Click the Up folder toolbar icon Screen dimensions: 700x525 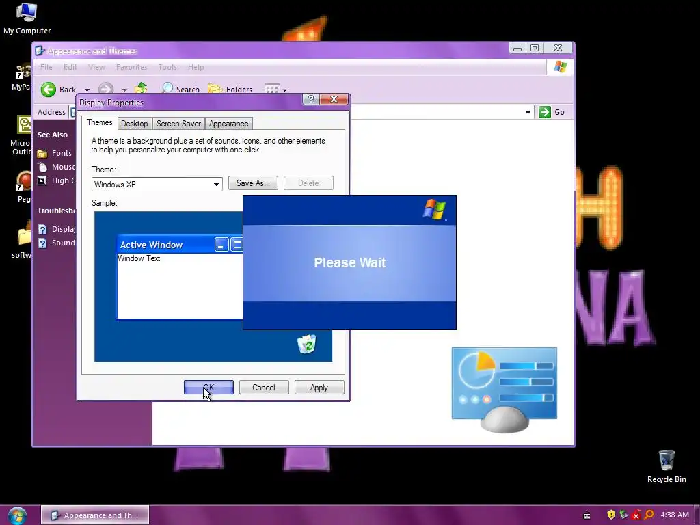(x=141, y=88)
